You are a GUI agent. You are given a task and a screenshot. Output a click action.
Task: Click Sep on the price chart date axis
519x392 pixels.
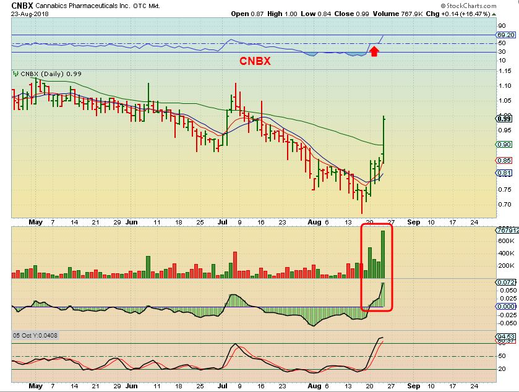(x=413, y=223)
